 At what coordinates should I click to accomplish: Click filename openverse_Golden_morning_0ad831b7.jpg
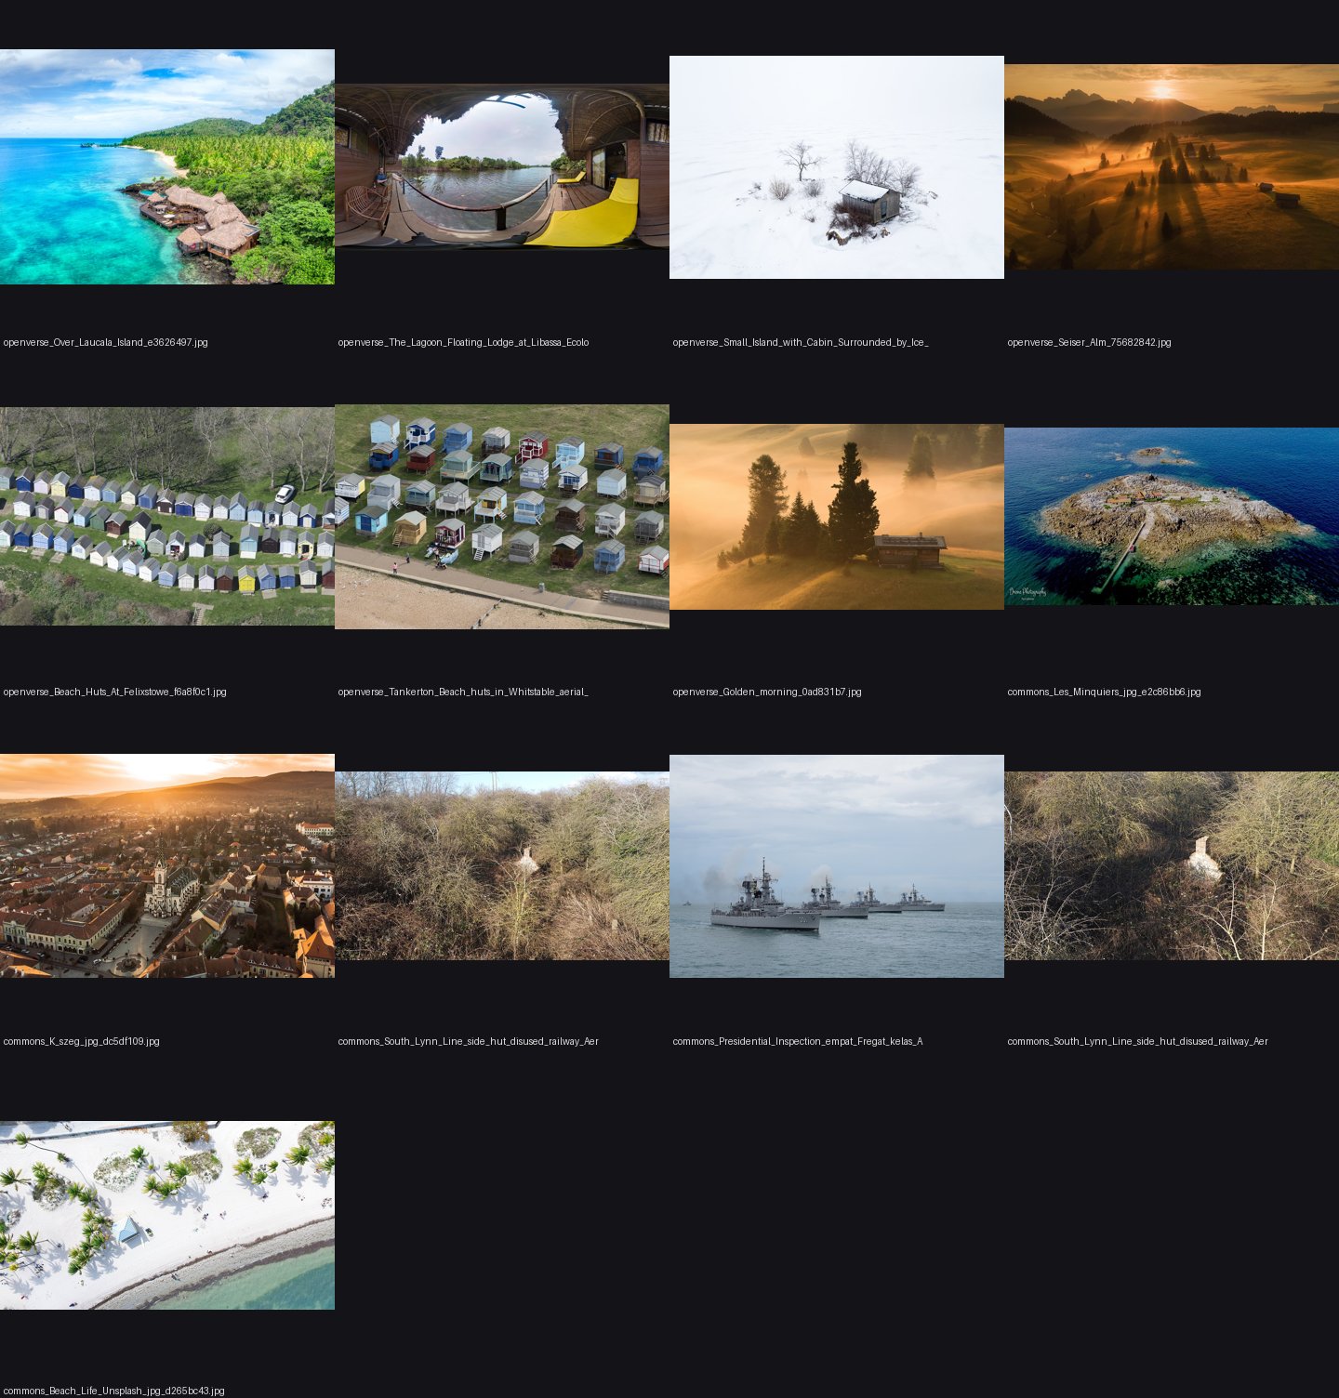pyautogui.click(x=767, y=692)
